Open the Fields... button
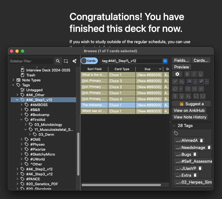Viewport: 222px width, 199px height. point(181,60)
